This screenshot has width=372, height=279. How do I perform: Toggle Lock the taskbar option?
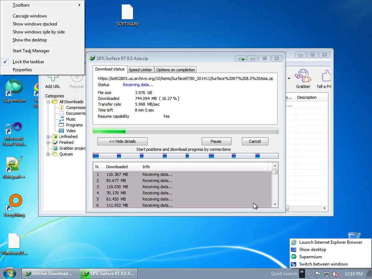(28, 62)
